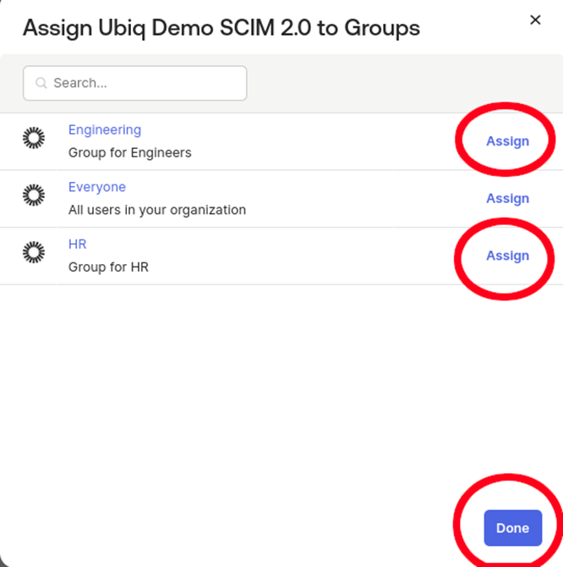Select 'Group for Engineers' description text
The image size is (563, 567).
130,152
